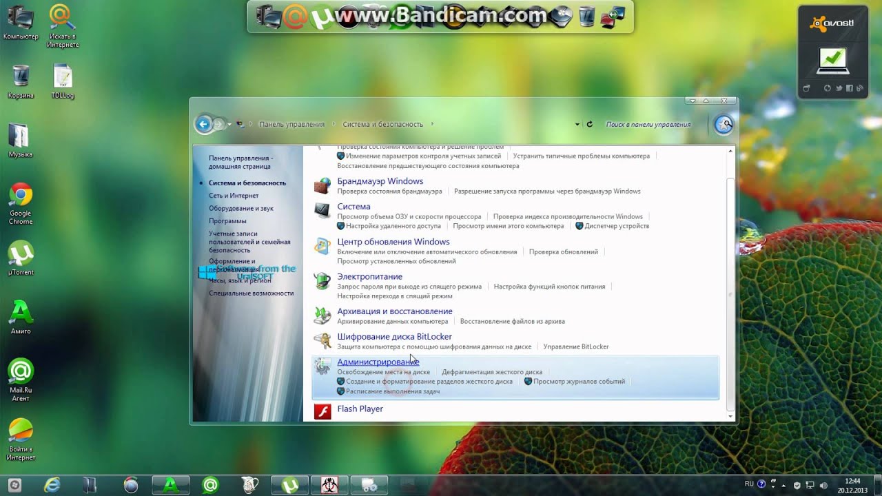Viewport: 882px width, 496px height.
Task: Click Панель управления breadcrumb
Action: coord(291,125)
